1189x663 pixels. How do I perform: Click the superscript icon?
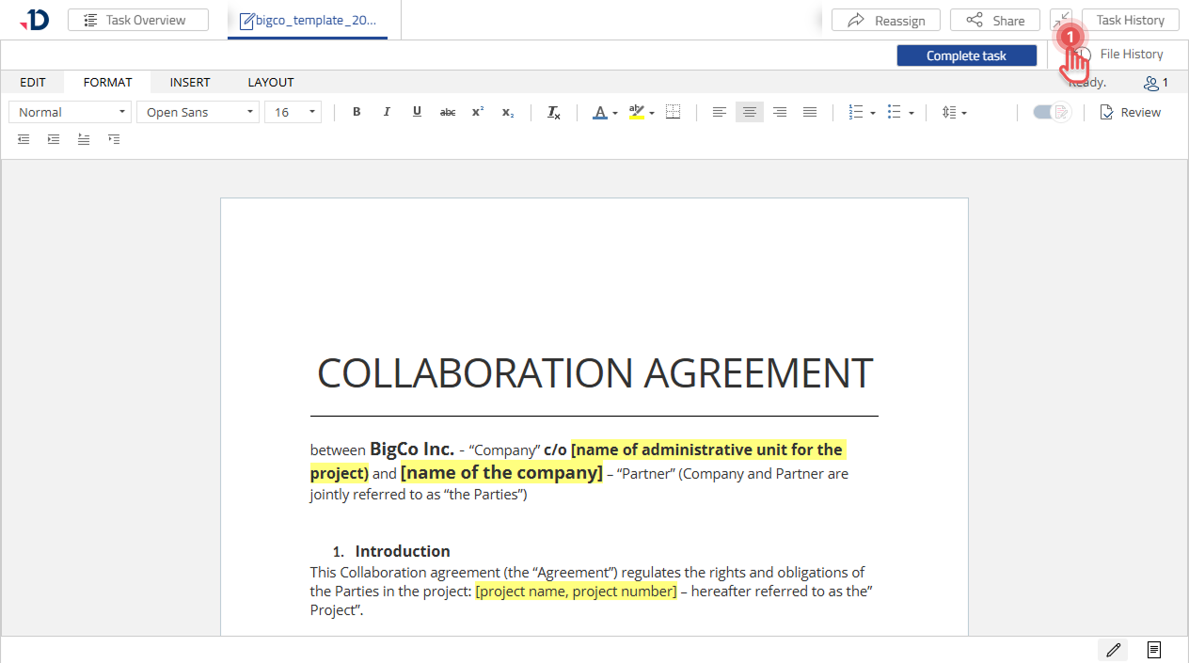[x=478, y=112]
